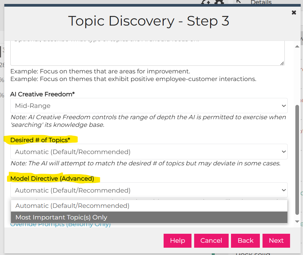The height and width of the screenshot is (255, 303).
Task: Proceed with the Next button
Action: coord(276,240)
